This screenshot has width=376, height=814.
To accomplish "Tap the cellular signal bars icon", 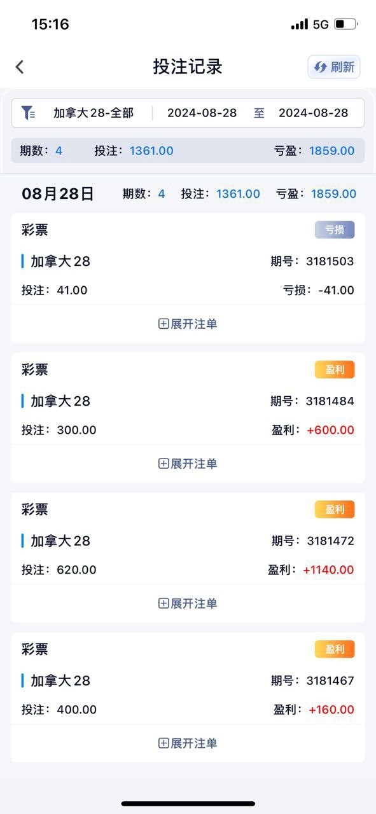I will point(300,25).
